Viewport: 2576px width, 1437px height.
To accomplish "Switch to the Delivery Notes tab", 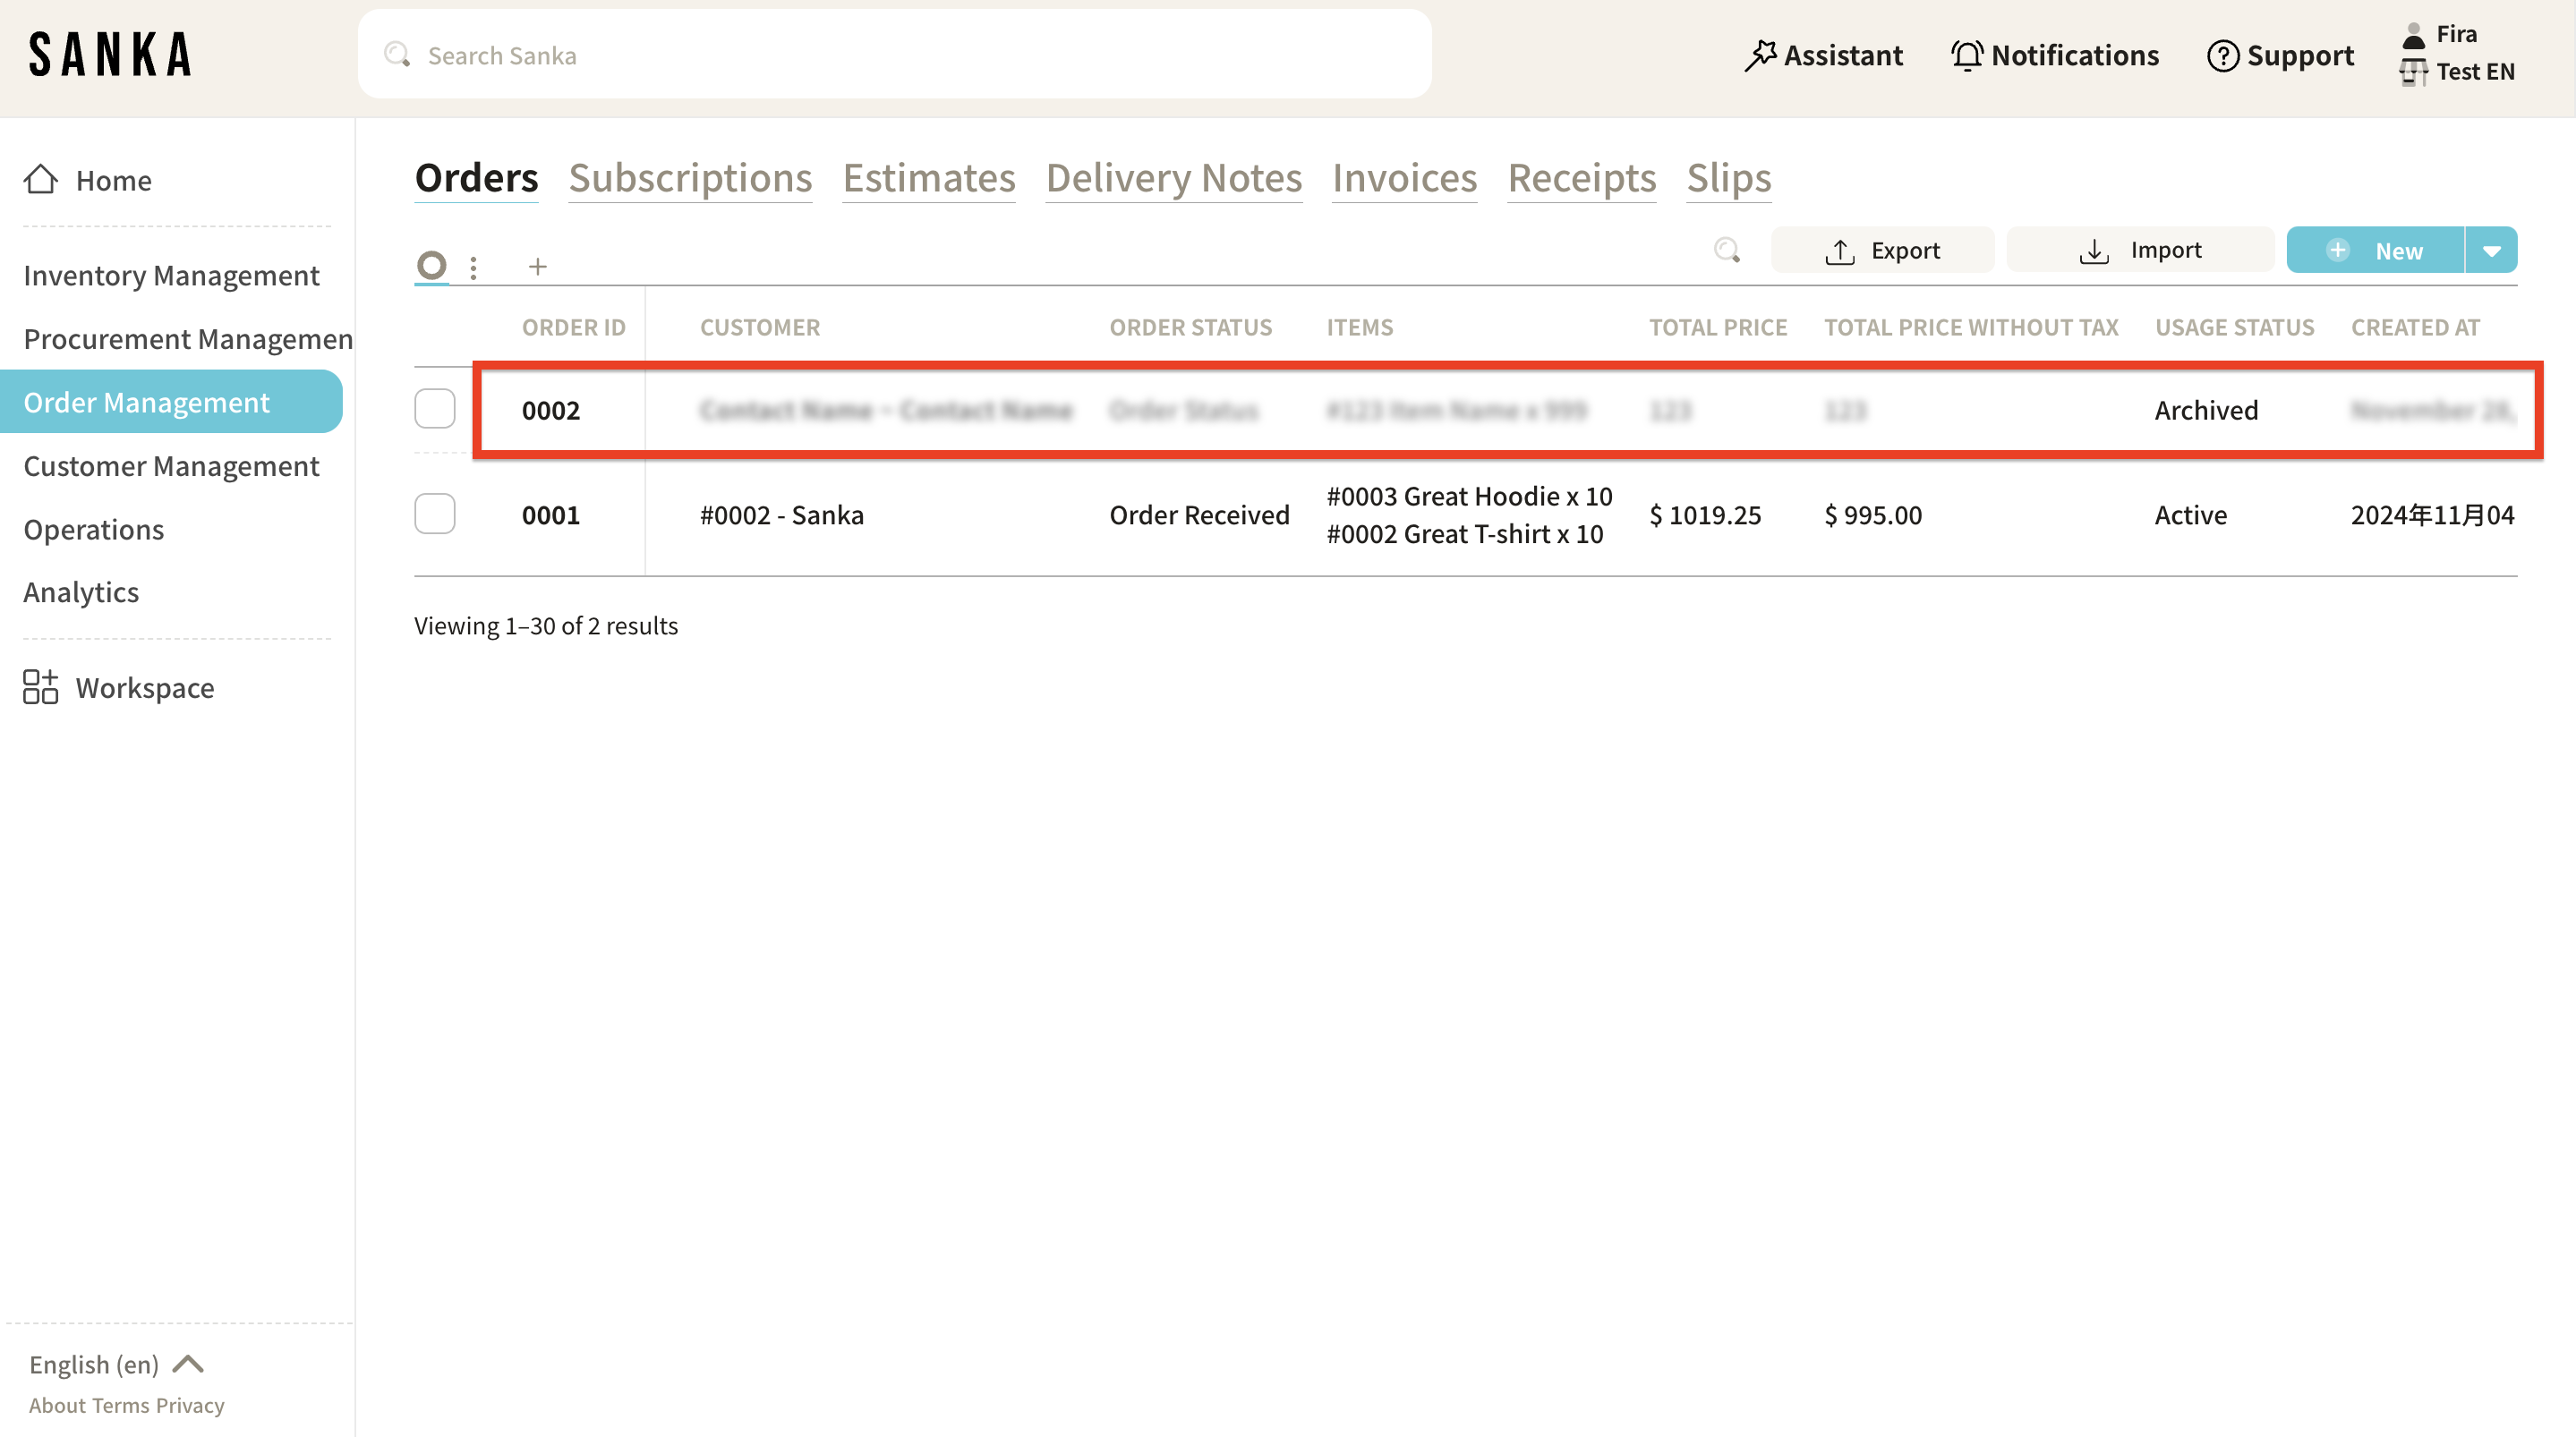I will (1173, 178).
